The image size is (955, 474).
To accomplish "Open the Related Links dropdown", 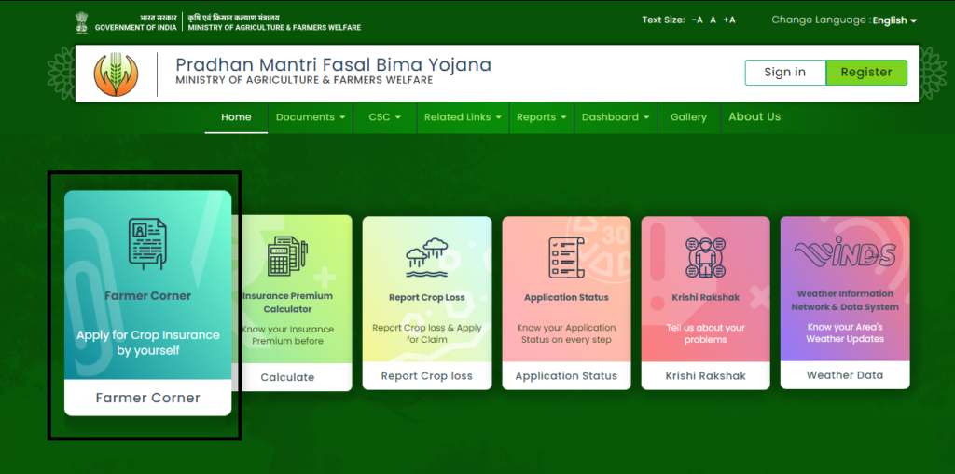I will 463,116.
